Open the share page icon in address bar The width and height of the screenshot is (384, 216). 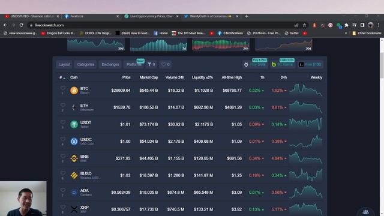point(296,25)
